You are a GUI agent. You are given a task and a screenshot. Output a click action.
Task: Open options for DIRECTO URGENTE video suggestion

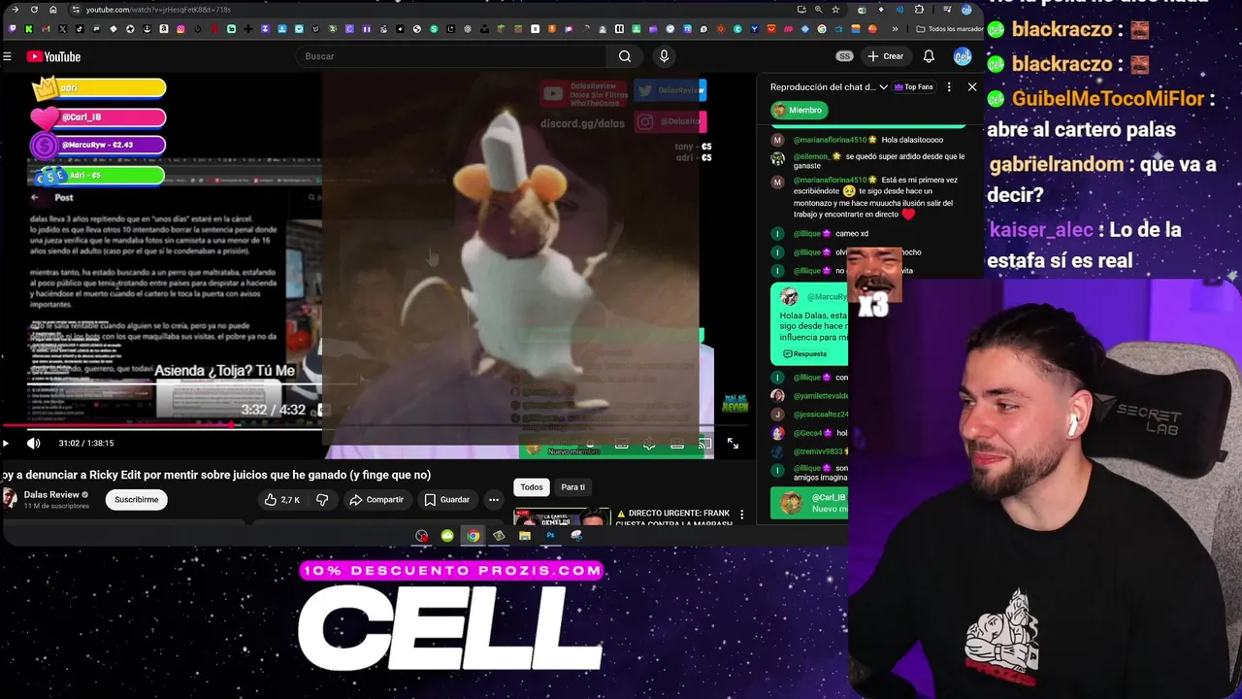pos(742,515)
